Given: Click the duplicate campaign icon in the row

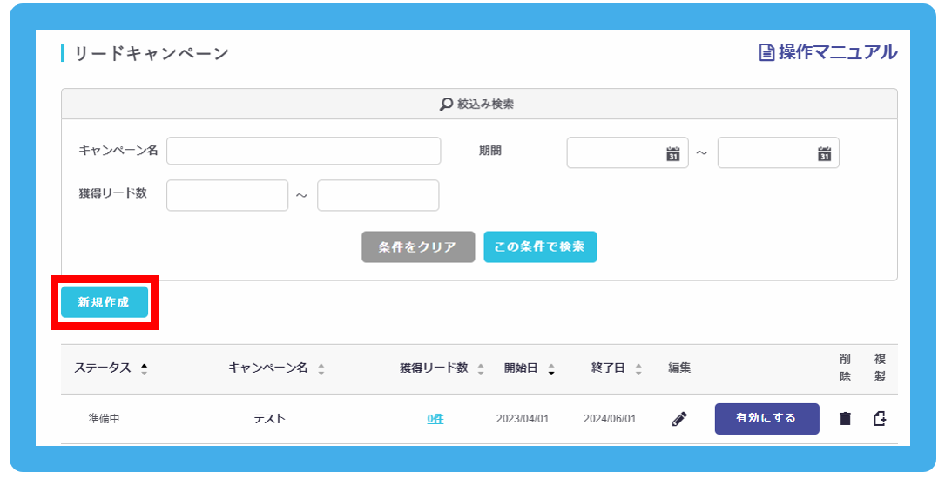Looking at the screenshot, I should pyautogui.click(x=880, y=419).
